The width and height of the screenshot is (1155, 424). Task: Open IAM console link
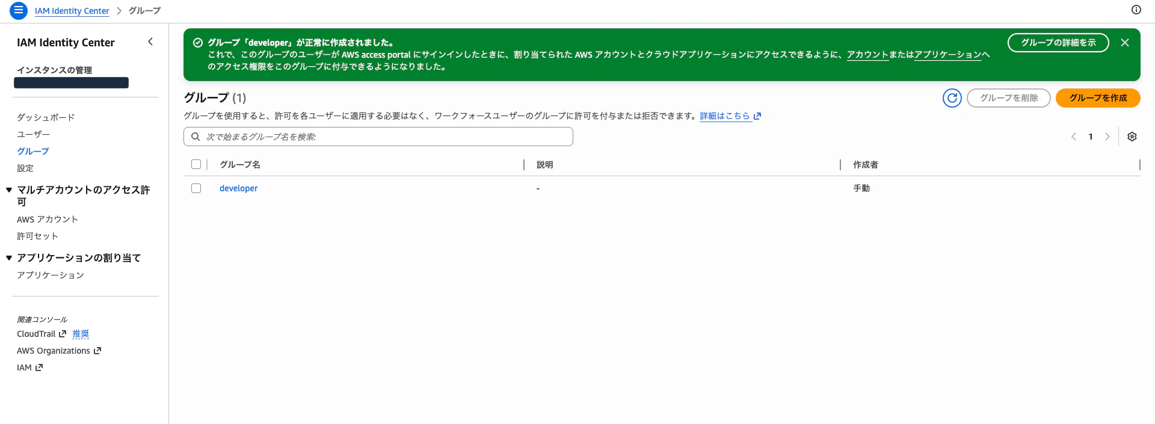tap(24, 367)
